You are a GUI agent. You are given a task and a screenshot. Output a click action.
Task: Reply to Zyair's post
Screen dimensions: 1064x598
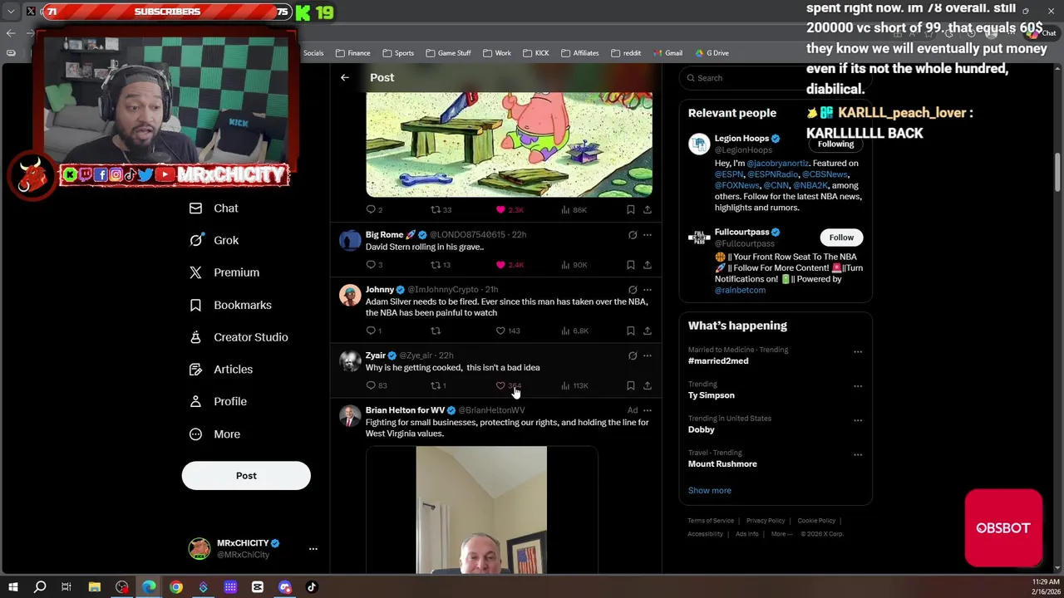[x=371, y=385]
